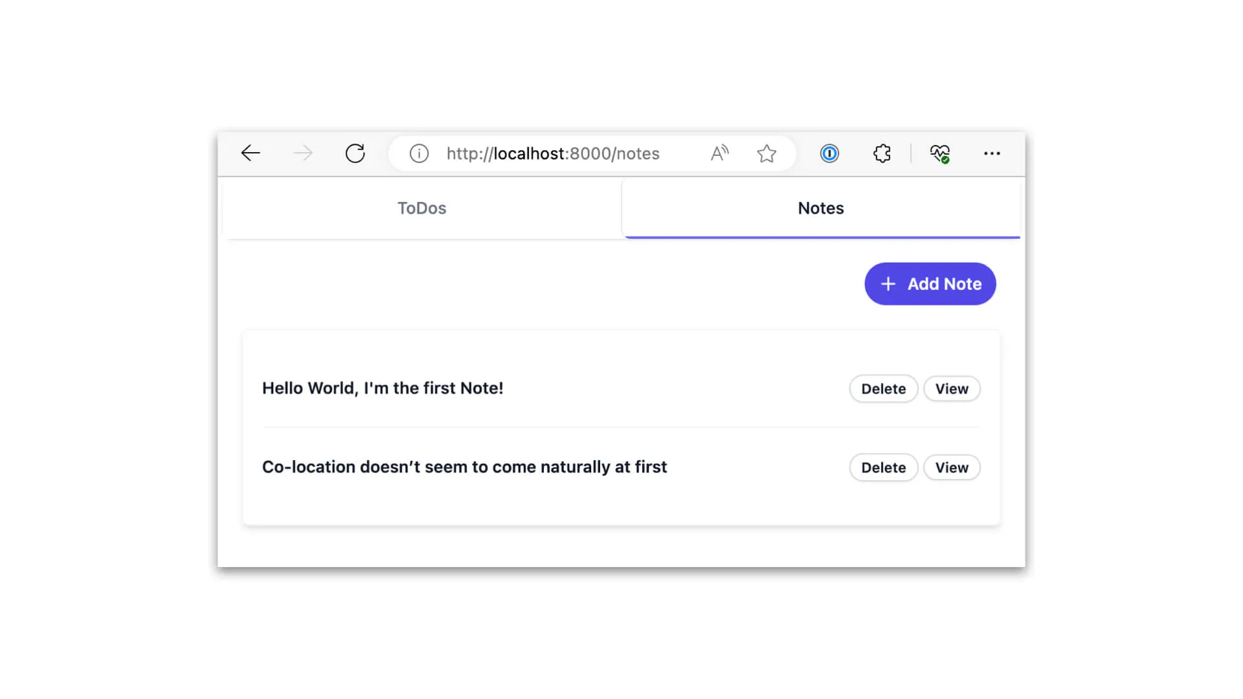1243x699 pixels.
Task: Open the 1Password extension
Action: 829,153
